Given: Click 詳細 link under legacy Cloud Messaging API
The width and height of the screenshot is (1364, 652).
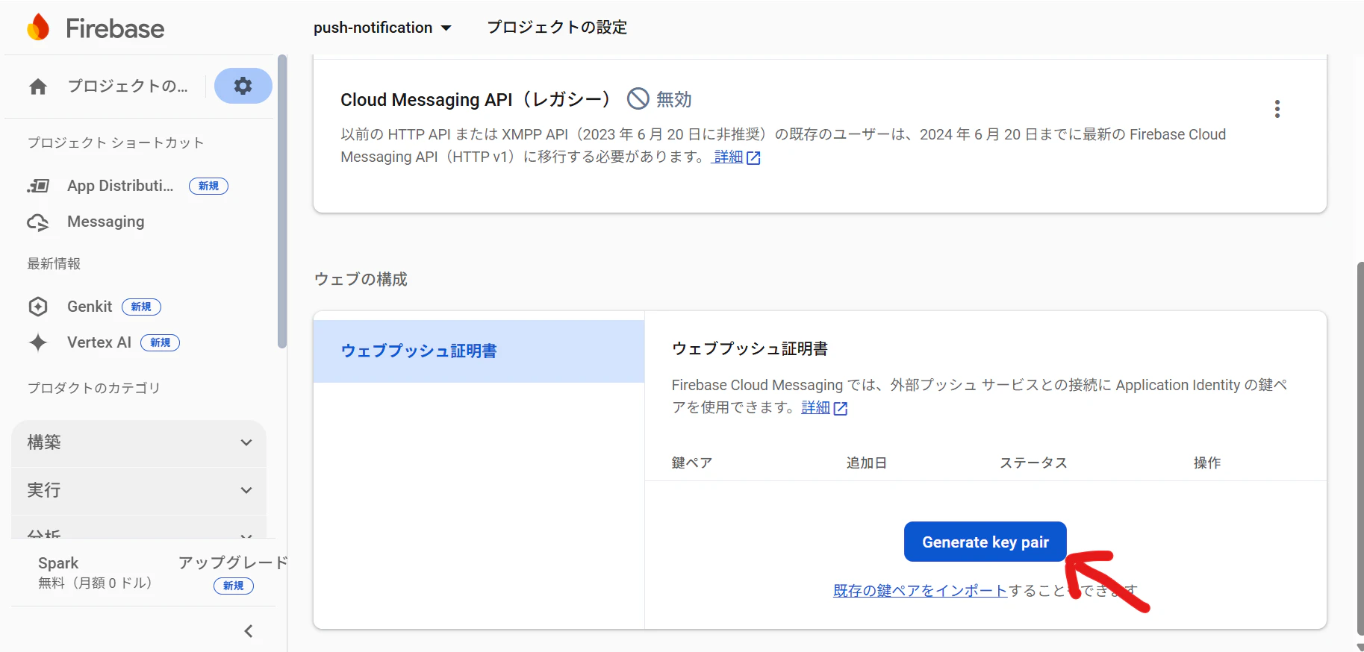Looking at the screenshot, I should (x=728, y=157).
